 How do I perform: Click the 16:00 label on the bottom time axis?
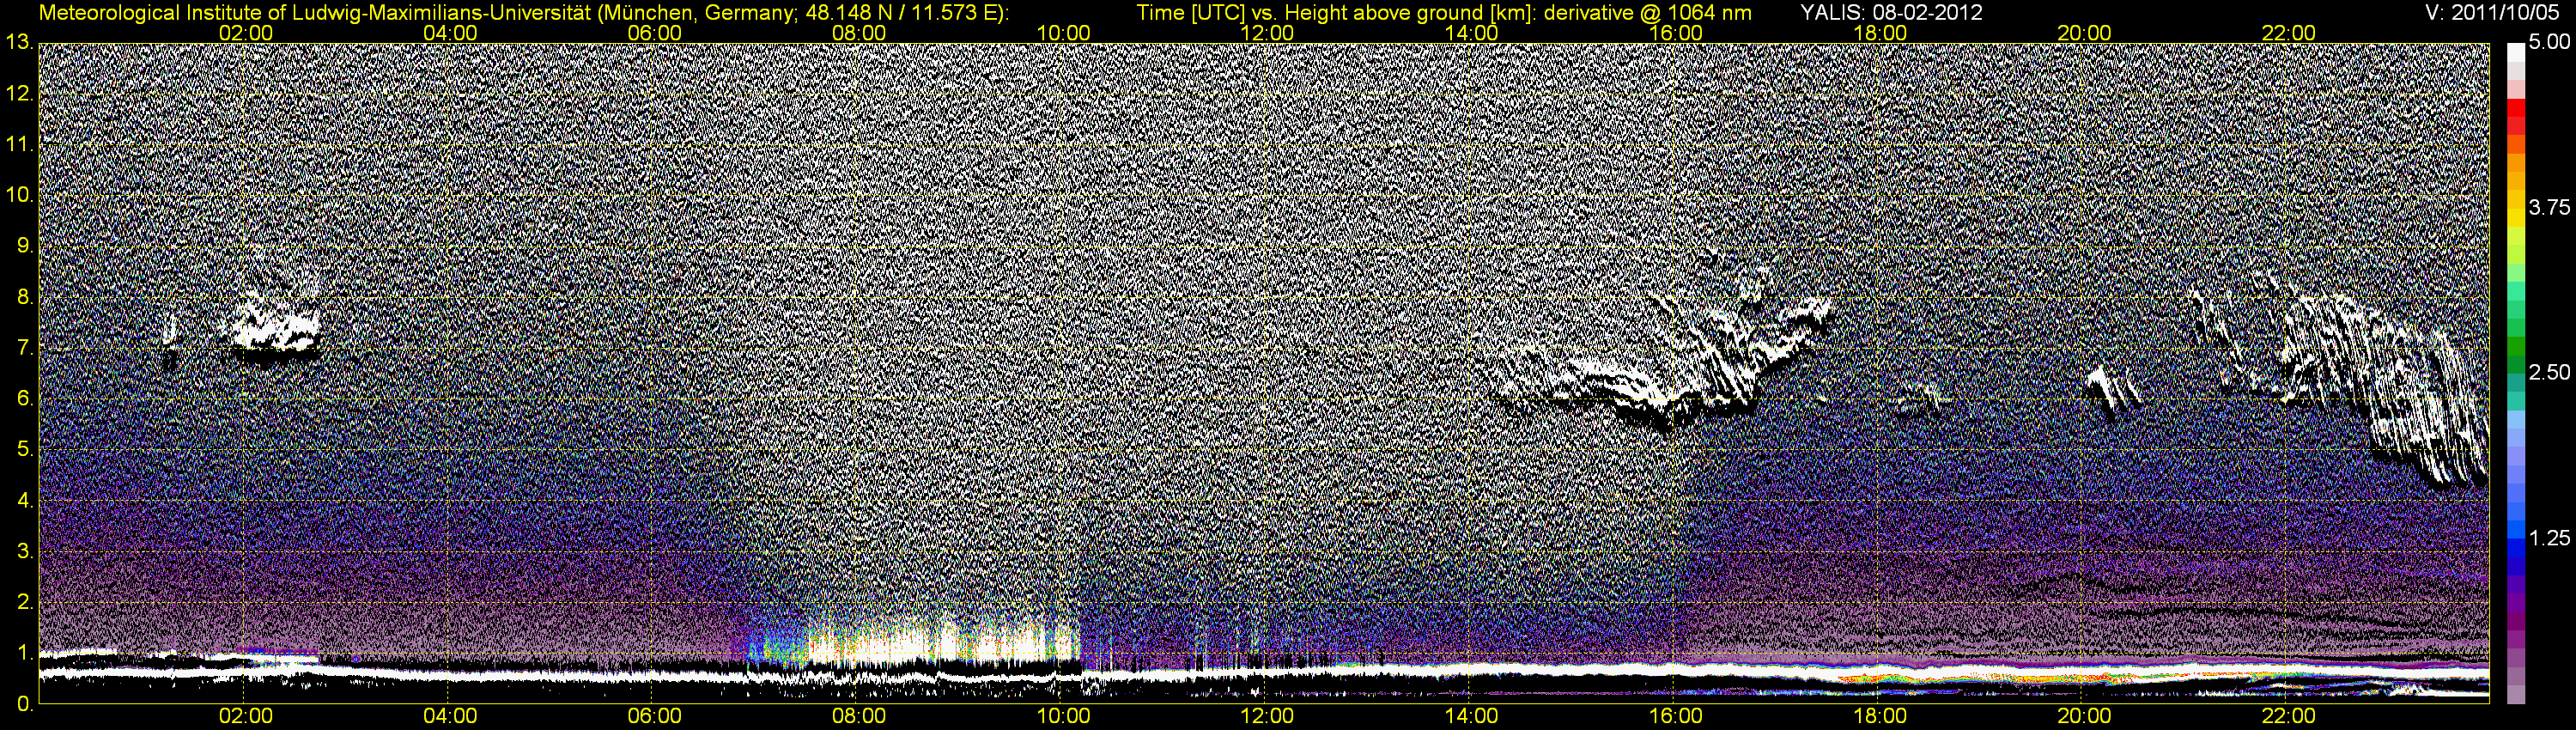(1675, 716)
